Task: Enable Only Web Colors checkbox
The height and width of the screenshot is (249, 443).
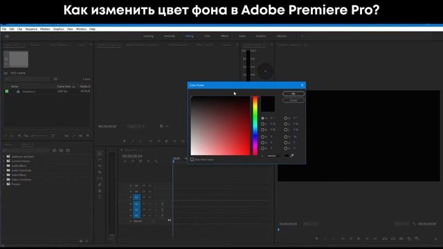Action: [x=192, y=160]
